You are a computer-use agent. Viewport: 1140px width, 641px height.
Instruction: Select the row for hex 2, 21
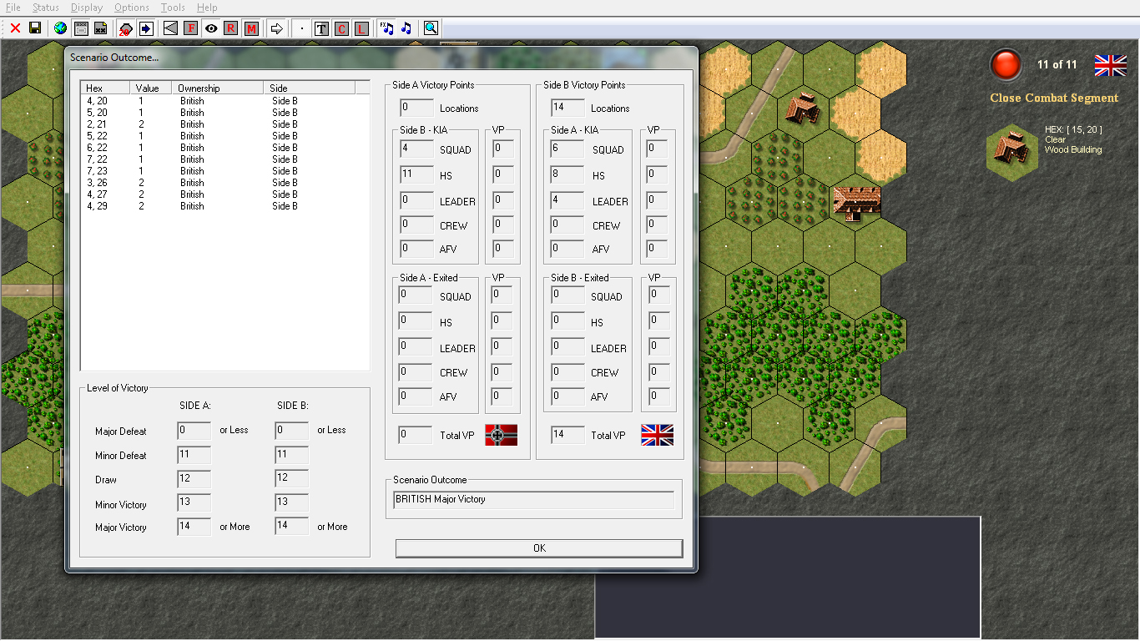tap(224, 124)
